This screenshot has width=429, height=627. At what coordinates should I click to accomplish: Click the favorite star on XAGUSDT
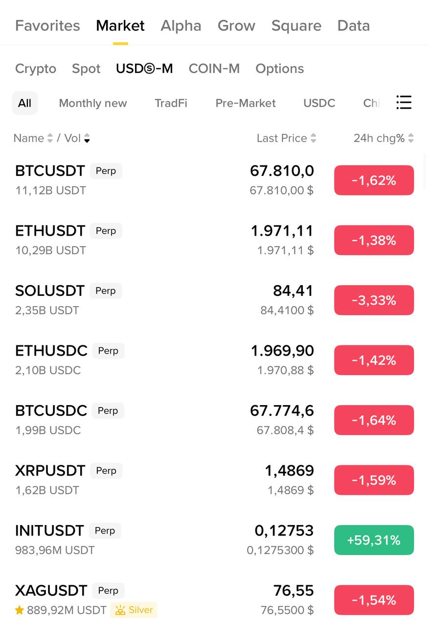(20, 610)
